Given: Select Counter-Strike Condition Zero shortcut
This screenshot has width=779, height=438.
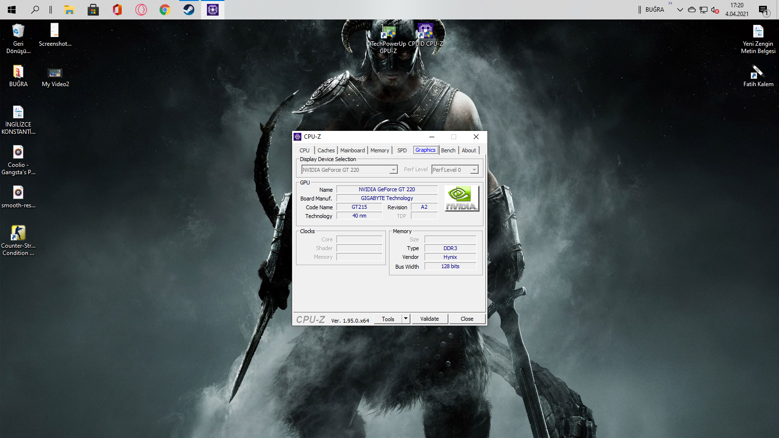Looking at the screenshot, I should pos(19,240).
